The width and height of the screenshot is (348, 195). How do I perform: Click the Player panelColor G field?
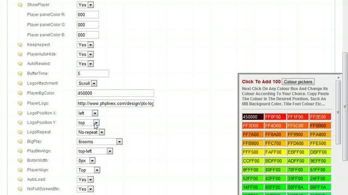pos(88,25)
